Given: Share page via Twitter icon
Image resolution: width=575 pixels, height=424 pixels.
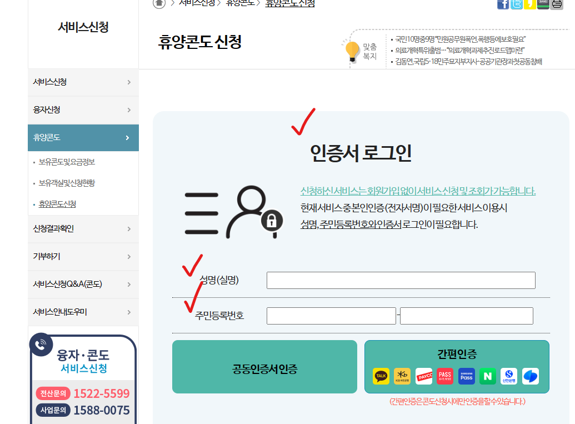Looking at the screenshot, I should 516,4.
